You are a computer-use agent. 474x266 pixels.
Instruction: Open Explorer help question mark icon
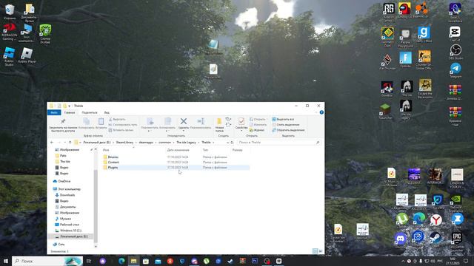pyautogui.click(x=321, y=112)
